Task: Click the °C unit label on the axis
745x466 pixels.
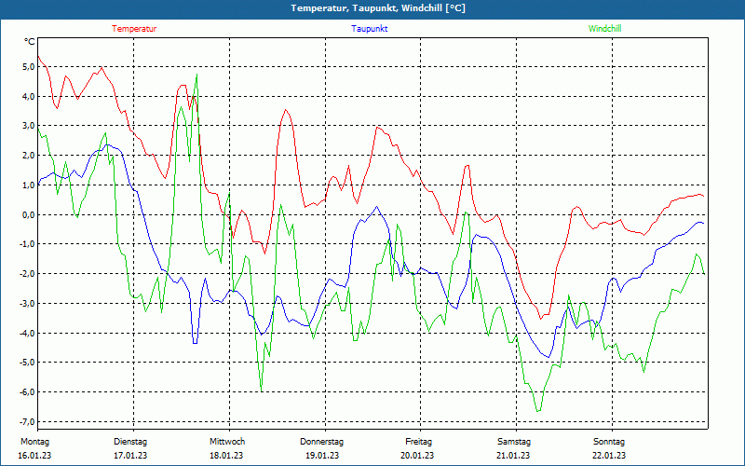Action: [x=30, y=42]
